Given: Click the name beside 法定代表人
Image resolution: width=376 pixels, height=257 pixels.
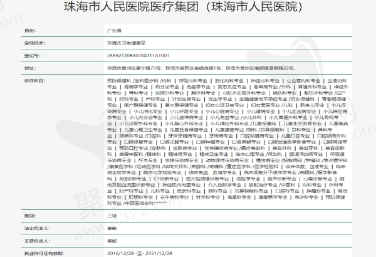Looking at the screenshot, I should 112,228.
